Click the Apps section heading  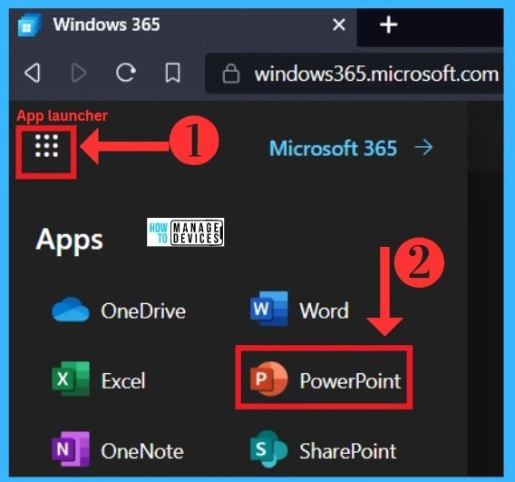pyautogui.click(x=69, y=241)
